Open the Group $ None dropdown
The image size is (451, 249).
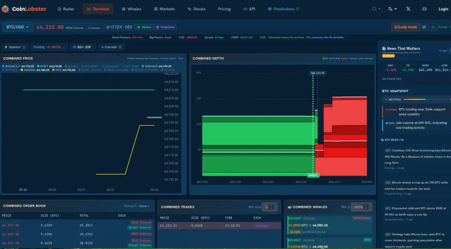pyautogui.click(x=144, y=206)
